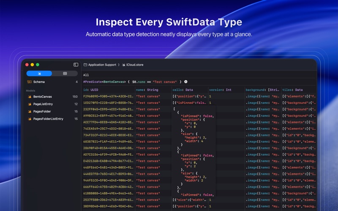Select the row with id AD7C3156-6F39
Image resolution: width=338 pixels, height=211 pixels.
coord(199,154)
